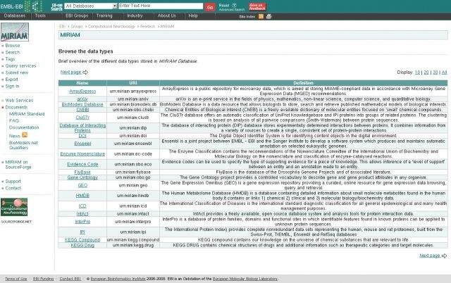Click Contact in the sidebar
The height and width of the screenshot is (283, 451).
pyautogui.click(x=13, y=188)
